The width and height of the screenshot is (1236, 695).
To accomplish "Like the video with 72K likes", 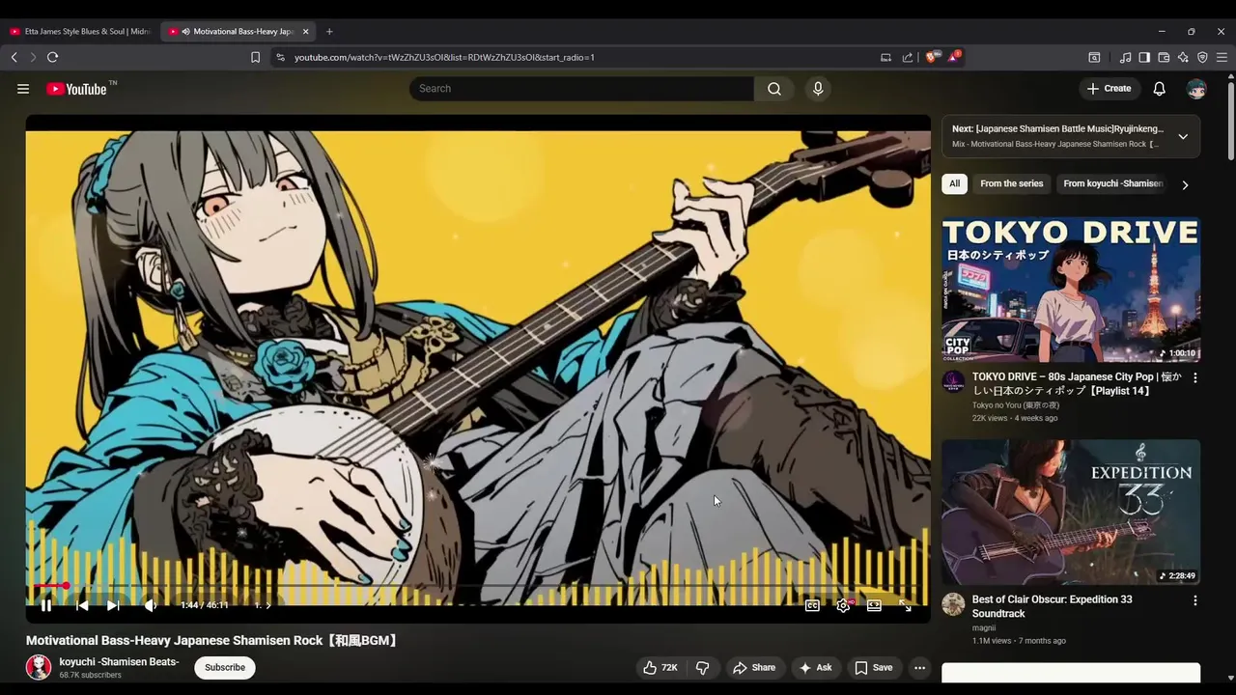I will pos(660,668).
